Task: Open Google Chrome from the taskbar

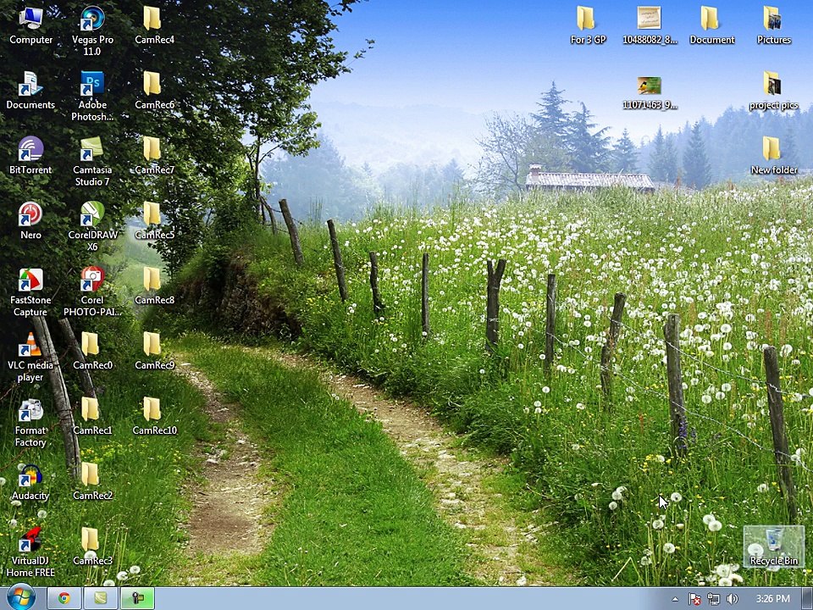Action: point(64,599)
